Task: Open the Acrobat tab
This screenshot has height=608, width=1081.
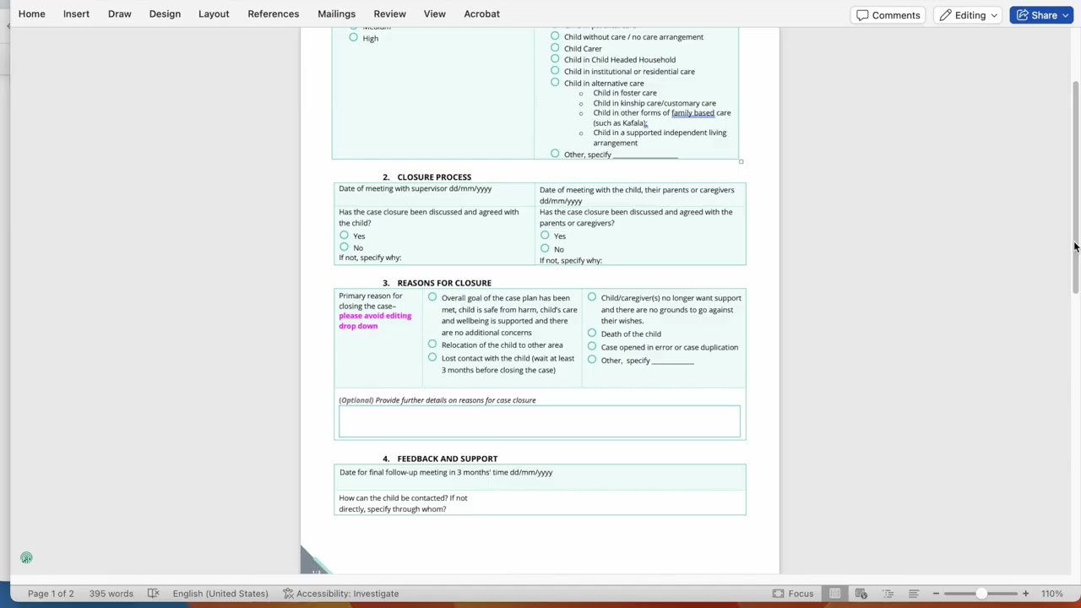Action: (481, 14)
